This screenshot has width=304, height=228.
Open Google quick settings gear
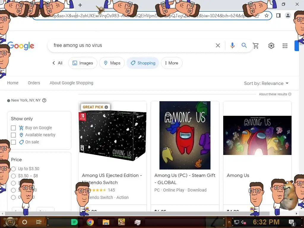[x=271, y=46]
